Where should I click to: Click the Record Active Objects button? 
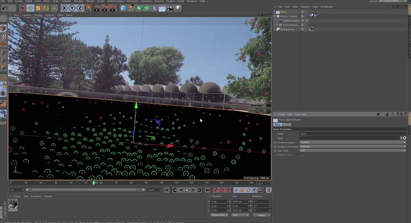(216, 190)
